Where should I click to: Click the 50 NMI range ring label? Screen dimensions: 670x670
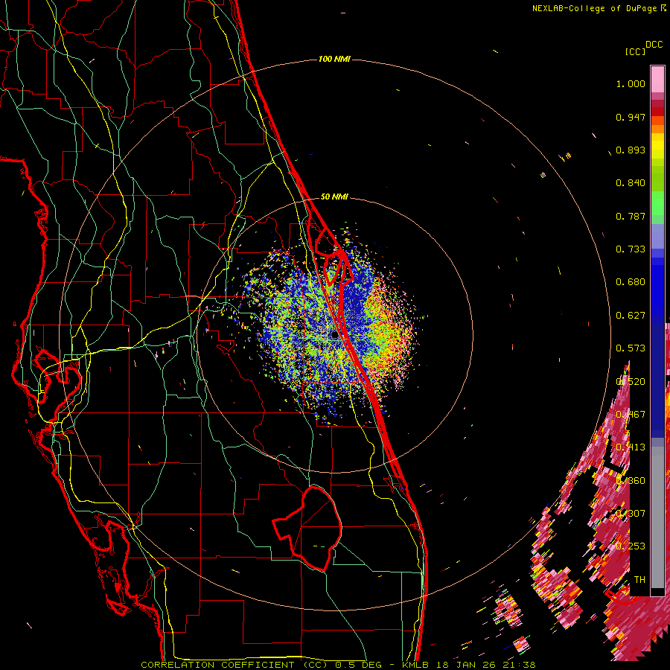point(334,197)
